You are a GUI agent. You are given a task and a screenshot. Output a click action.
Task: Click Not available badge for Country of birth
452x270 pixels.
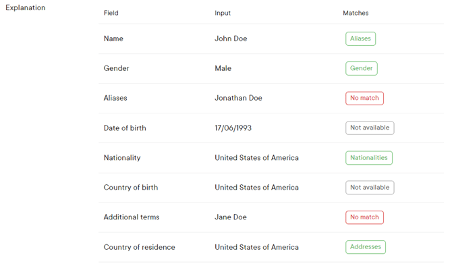coord(370,187)
